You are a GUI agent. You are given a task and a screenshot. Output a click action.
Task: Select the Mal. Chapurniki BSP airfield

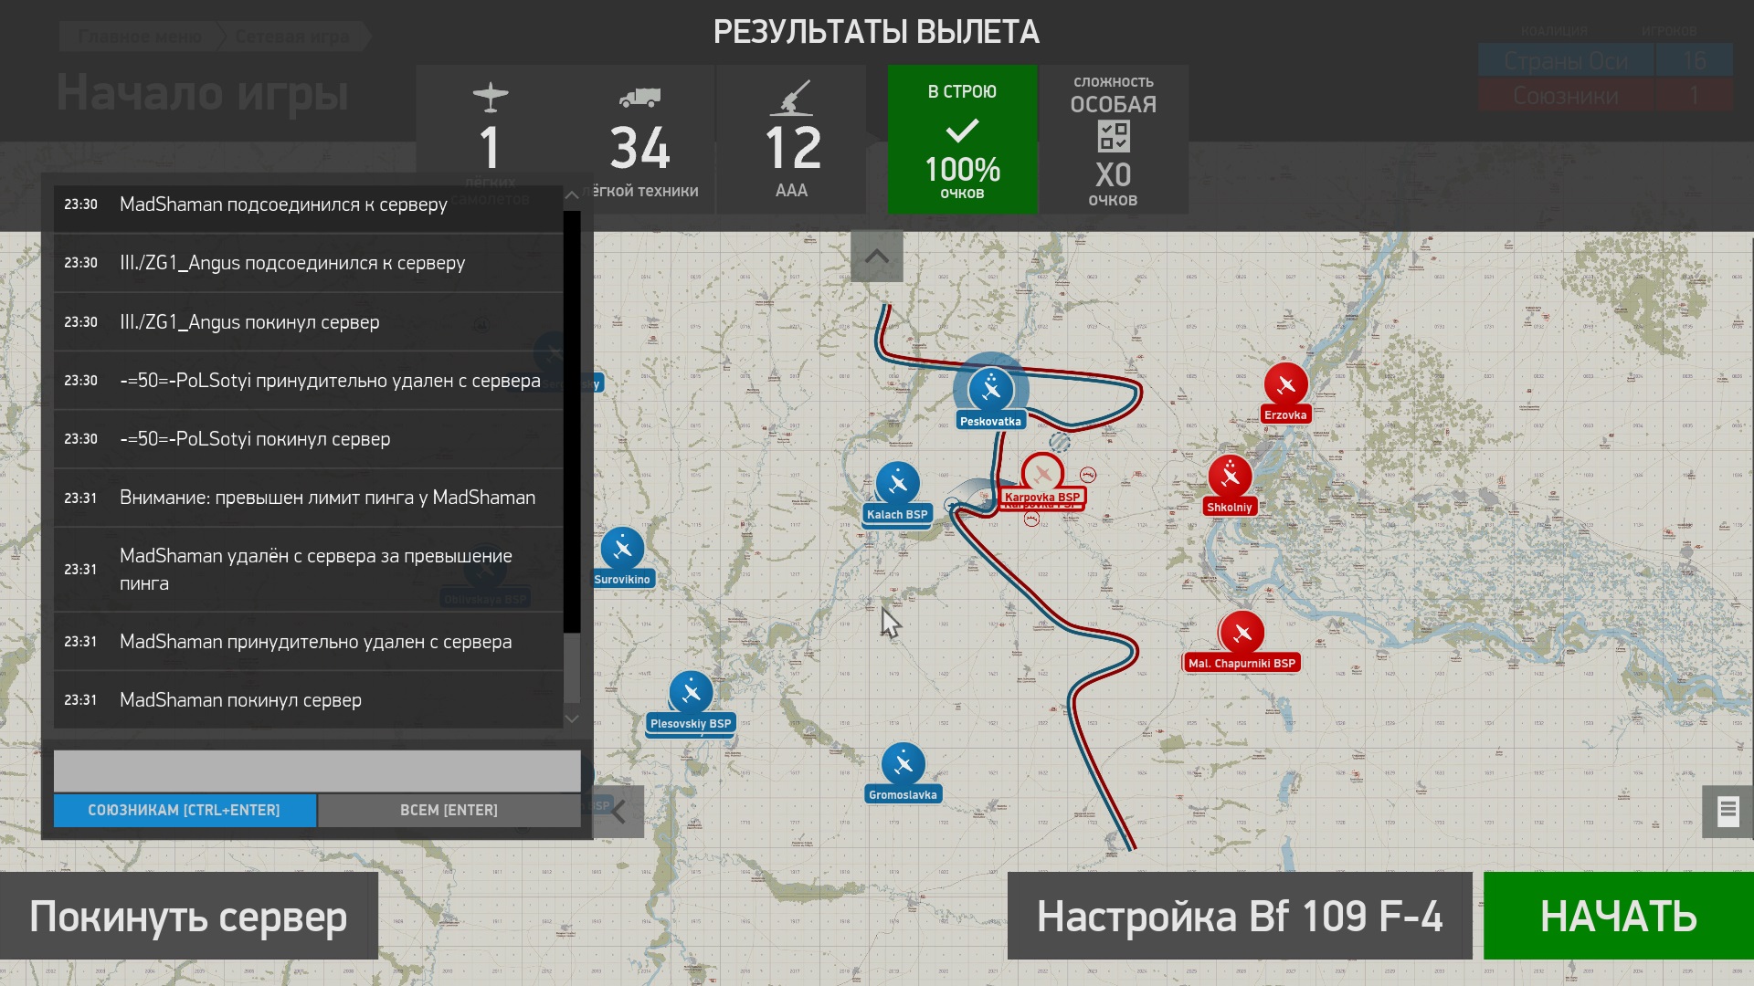(x=1242, y=632)
